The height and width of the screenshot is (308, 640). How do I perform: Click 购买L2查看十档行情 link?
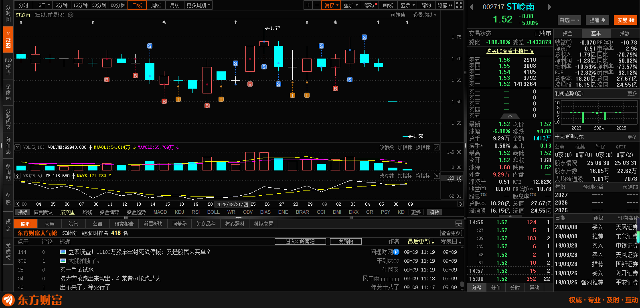(510, 51)
